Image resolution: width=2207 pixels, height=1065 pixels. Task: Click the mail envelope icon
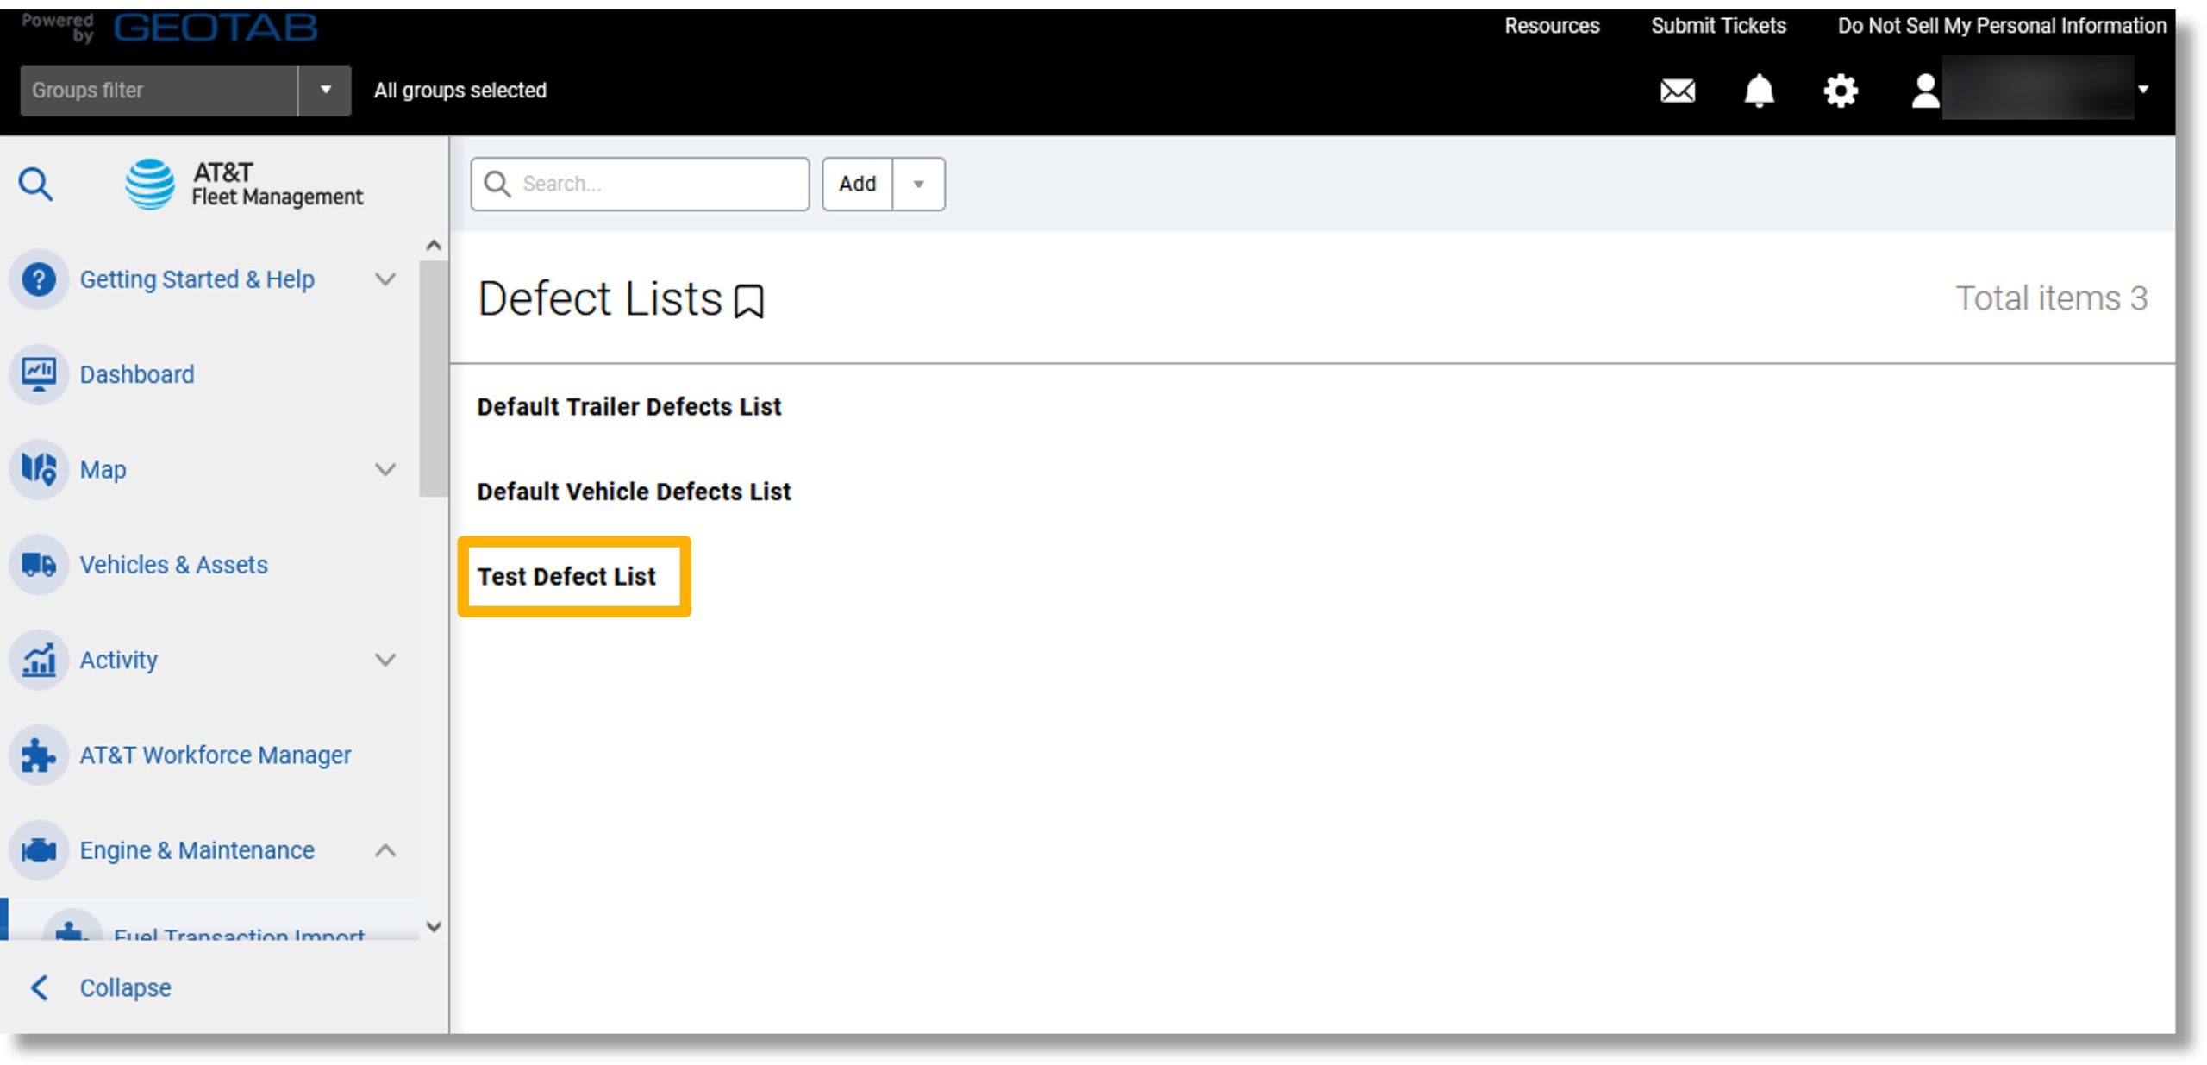pos(1676,89)
